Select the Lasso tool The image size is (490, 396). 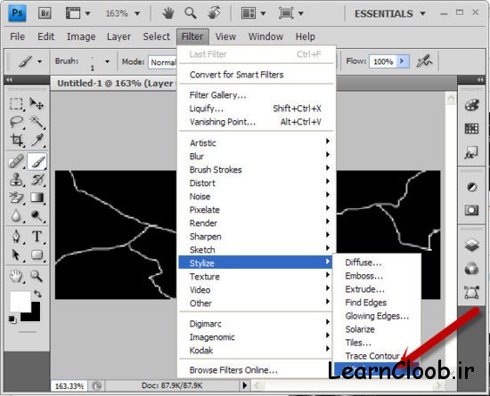click(16, 122)
